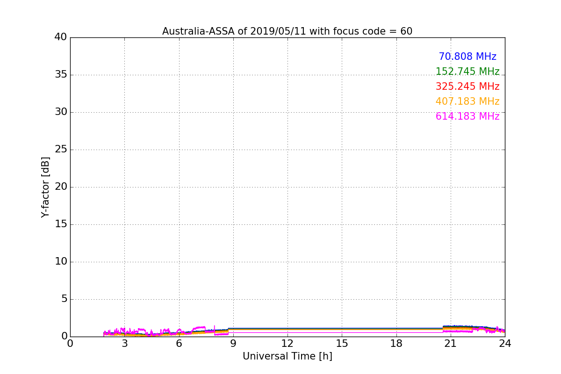Click the y-axis tick label 40
The image size is (561, 374).
click(x=61, y=37)
